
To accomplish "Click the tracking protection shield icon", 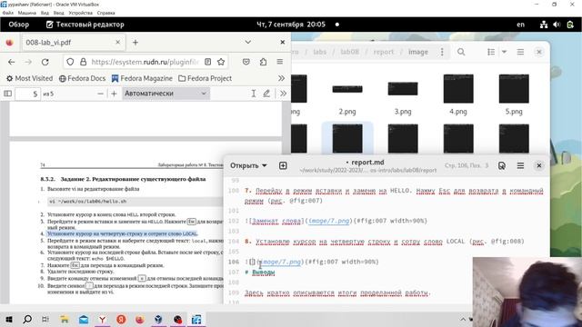I will 70,62.
